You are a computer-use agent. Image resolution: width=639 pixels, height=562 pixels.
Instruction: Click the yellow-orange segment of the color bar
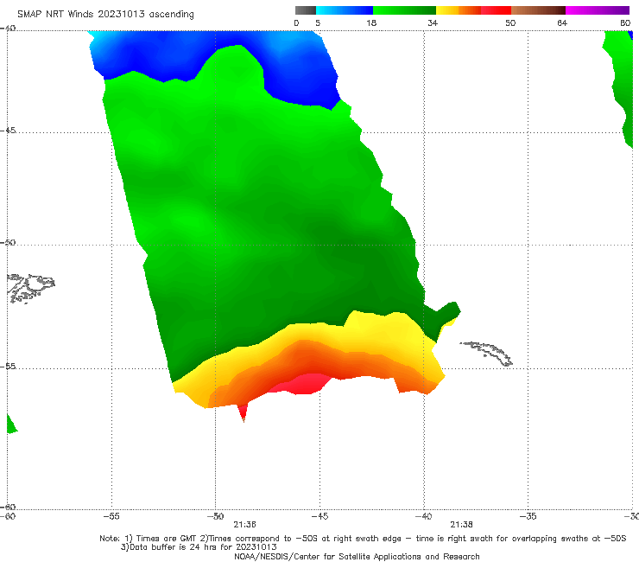coord(459,10)
